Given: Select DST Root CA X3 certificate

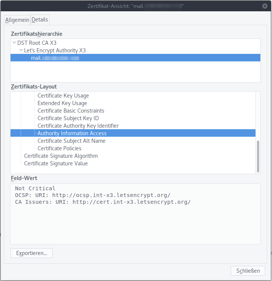Looking at the screenshot, I should tap(37, 43).
